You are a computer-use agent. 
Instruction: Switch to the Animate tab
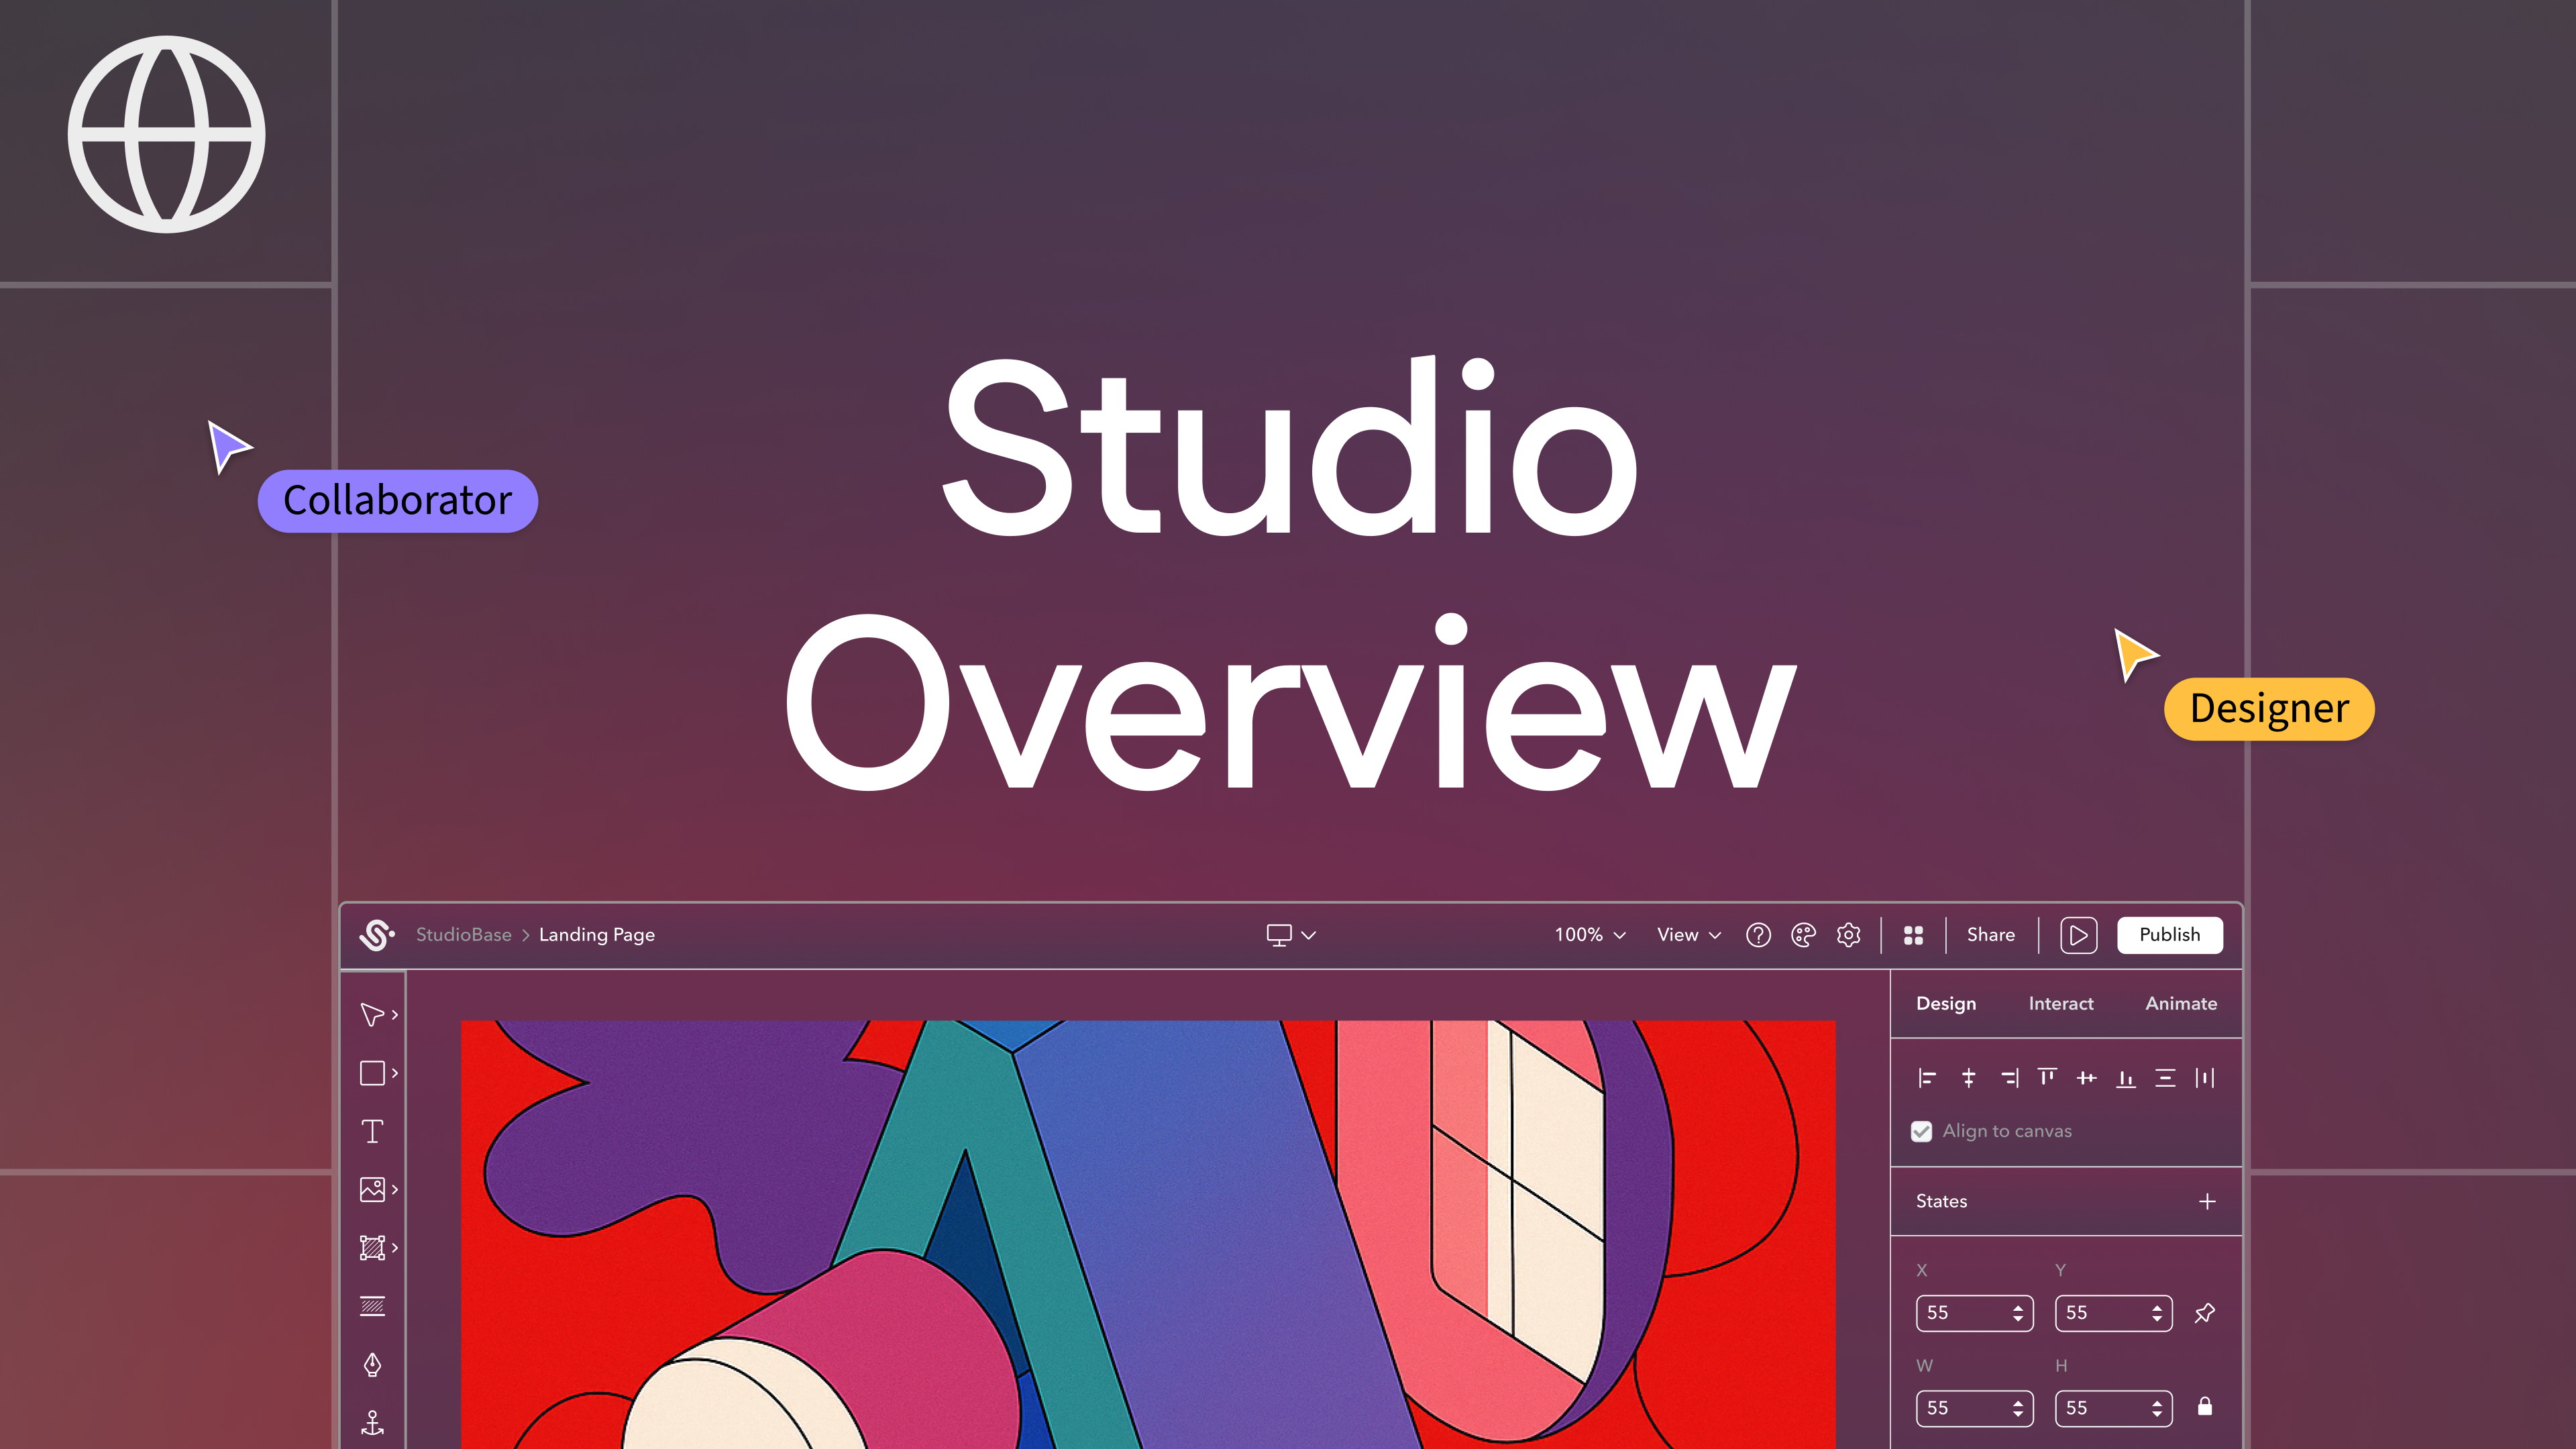[2181, 1003]
